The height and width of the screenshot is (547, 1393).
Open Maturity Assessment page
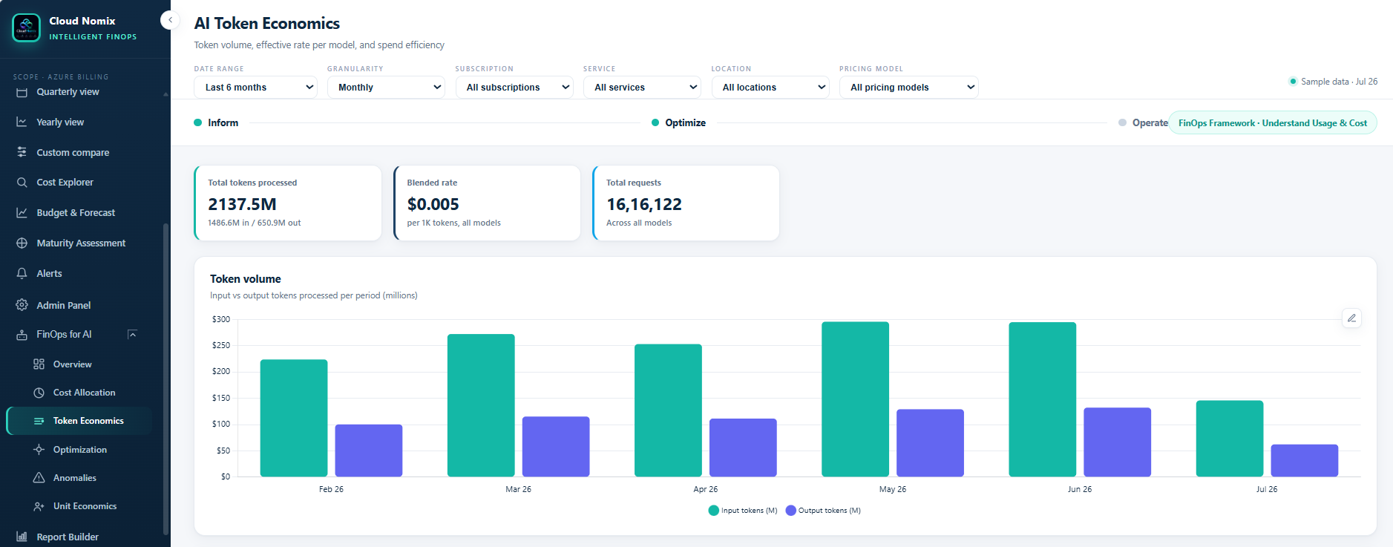[81, 243]
